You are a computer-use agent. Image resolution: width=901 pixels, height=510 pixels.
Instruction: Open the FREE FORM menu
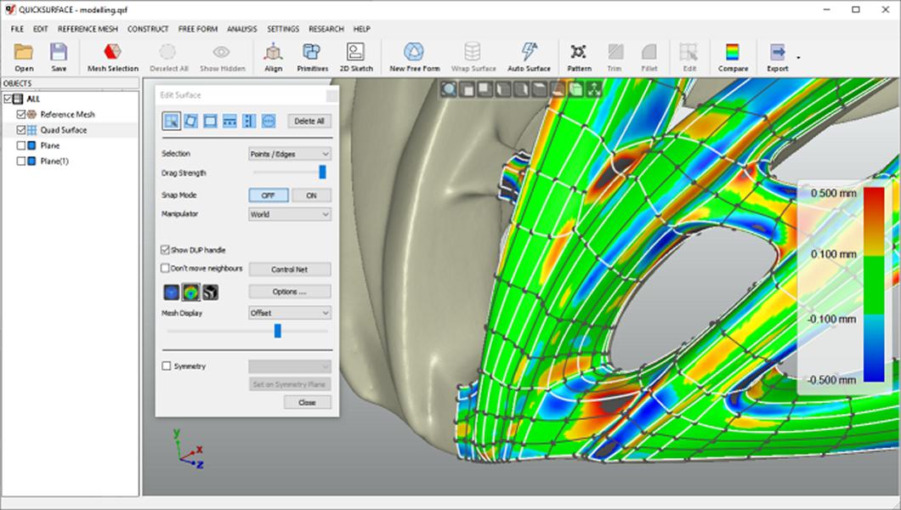[x=198, y=29]
